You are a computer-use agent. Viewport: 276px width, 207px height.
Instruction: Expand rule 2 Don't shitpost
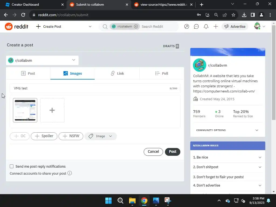click(227, 167)
